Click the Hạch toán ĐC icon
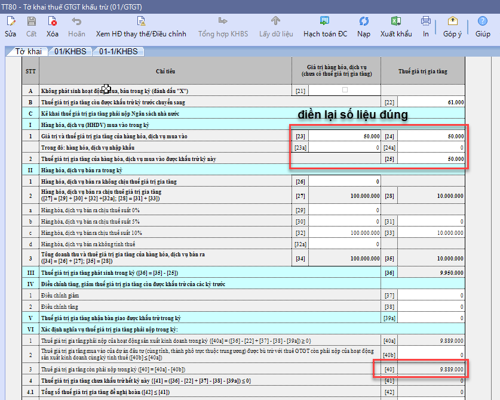Image resolution: width=500 pixels, height=400 pixels. click(324, 21)
